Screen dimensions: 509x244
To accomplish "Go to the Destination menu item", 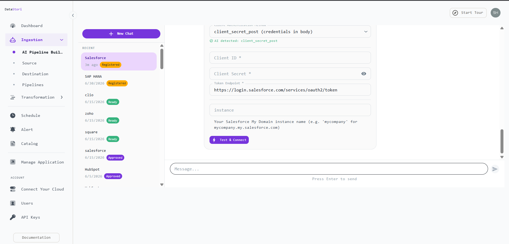I will (x=35, y=74).
